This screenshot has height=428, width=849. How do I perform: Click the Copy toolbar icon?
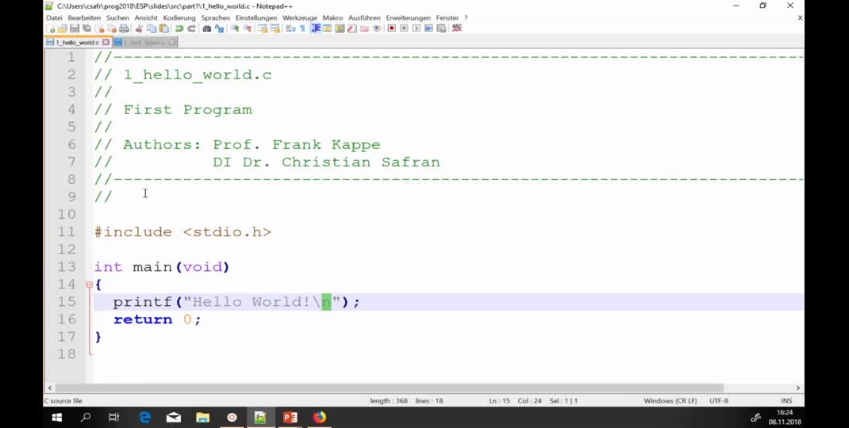tap(152, 28)
